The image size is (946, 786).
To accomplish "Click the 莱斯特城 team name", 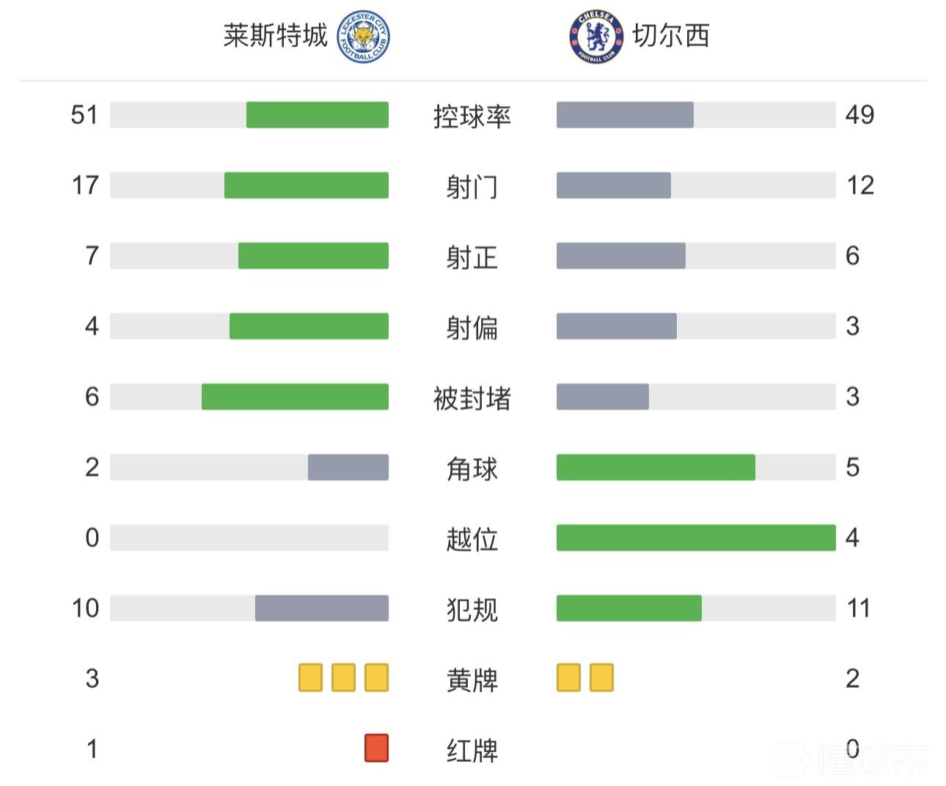I will click(x=275, y=36).
